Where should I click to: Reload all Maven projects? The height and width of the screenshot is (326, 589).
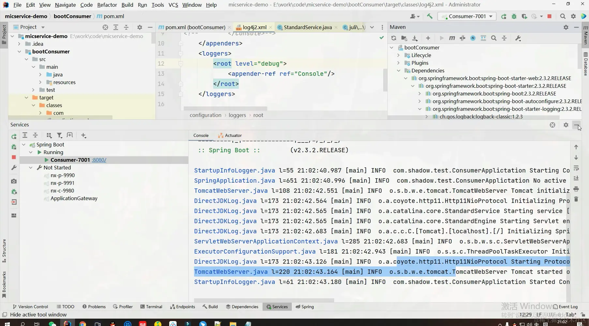pos(394,38)
